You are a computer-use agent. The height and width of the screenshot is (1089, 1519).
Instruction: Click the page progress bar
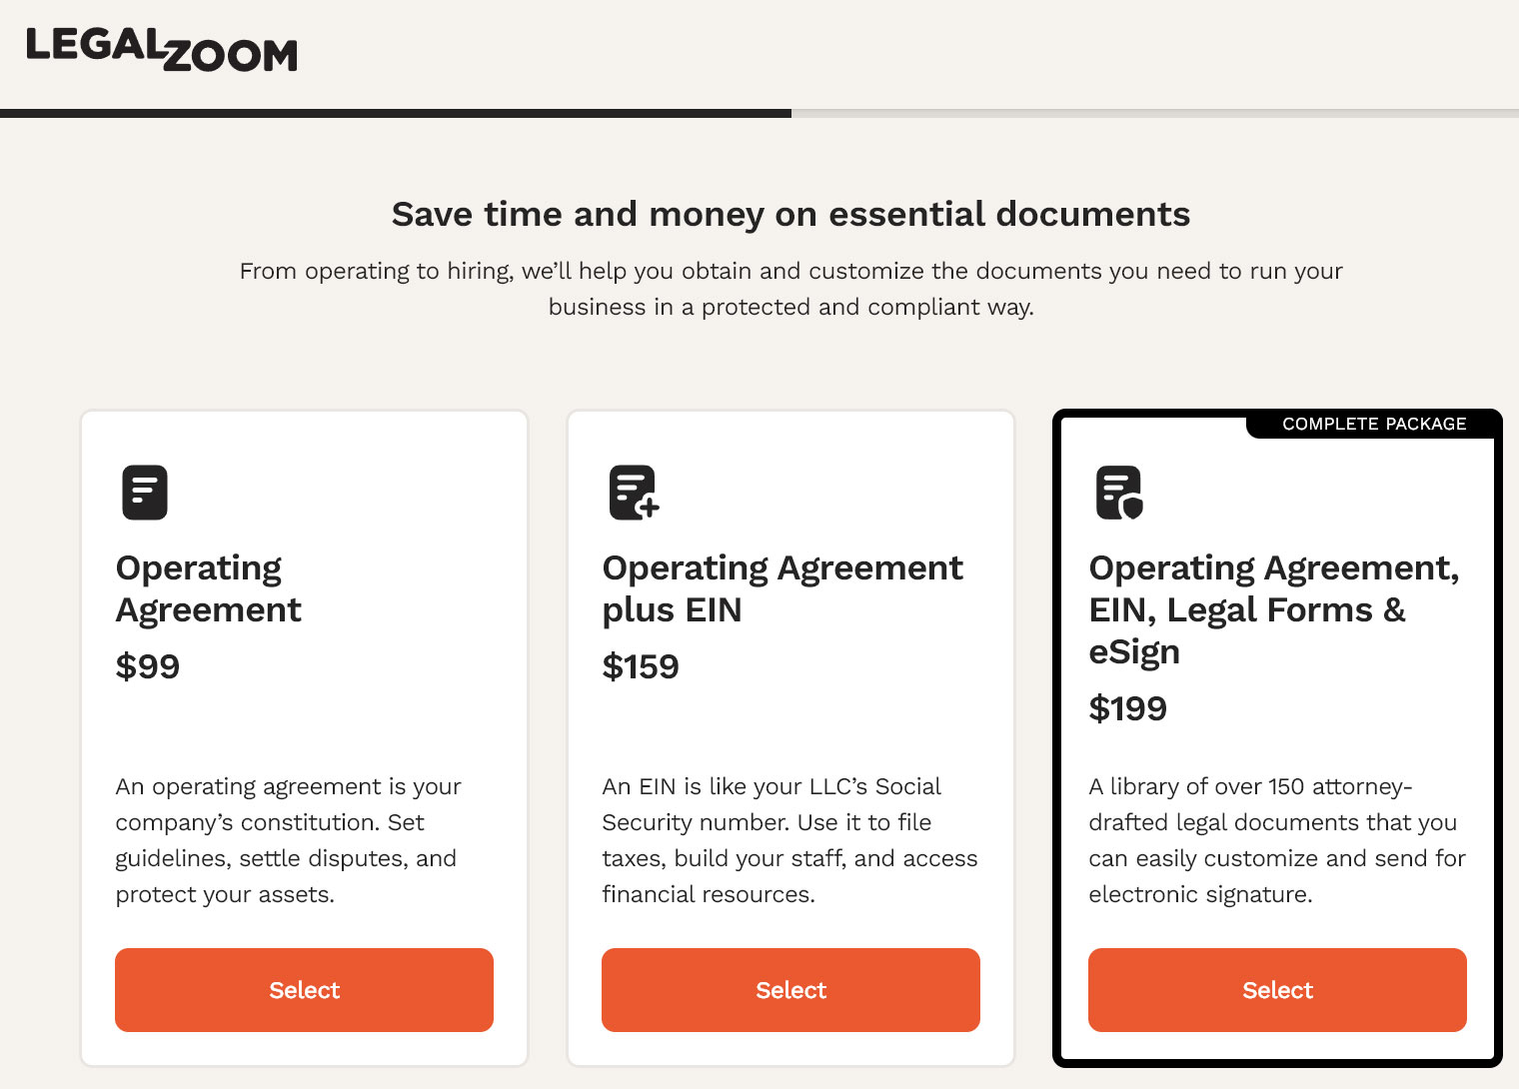click(759, 113)
